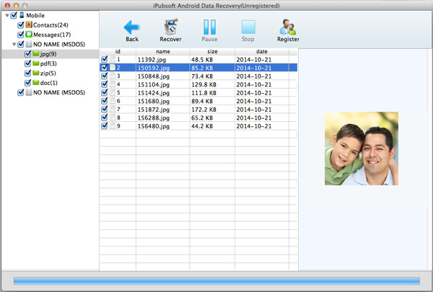
Task: Collapse the first NO NAME (MSDOS) node
Action: [x=14, y=44]
